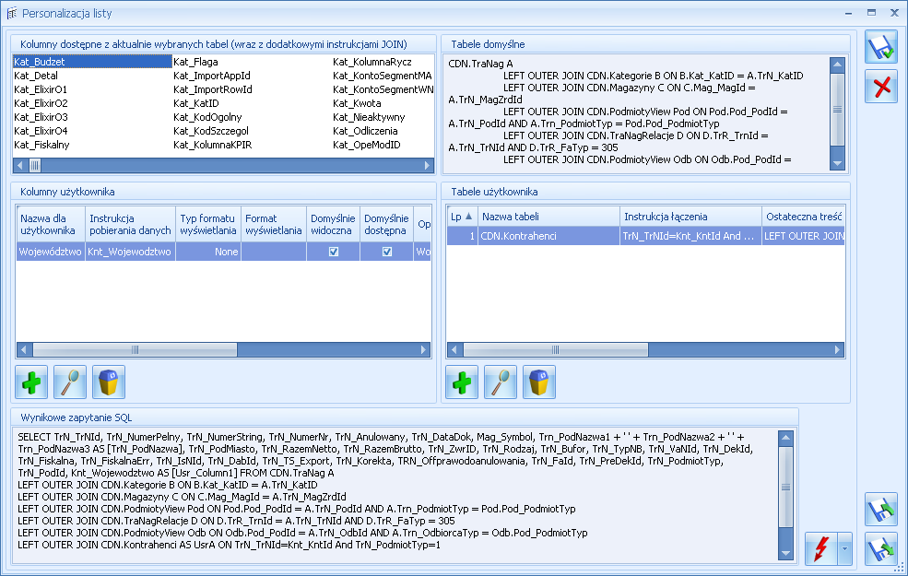Image resolution: width=908 pixels, height=576 pixels.
Task: Select Kat_ImportAppId column entry
Action: tap(212, 76)
